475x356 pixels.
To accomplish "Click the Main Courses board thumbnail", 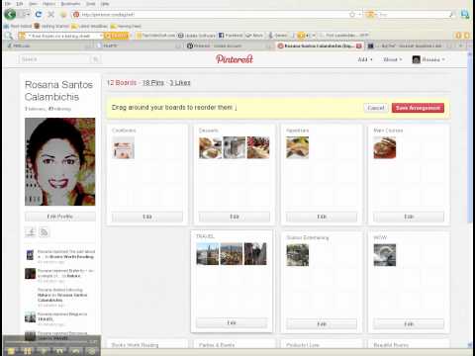I will 385,147.
